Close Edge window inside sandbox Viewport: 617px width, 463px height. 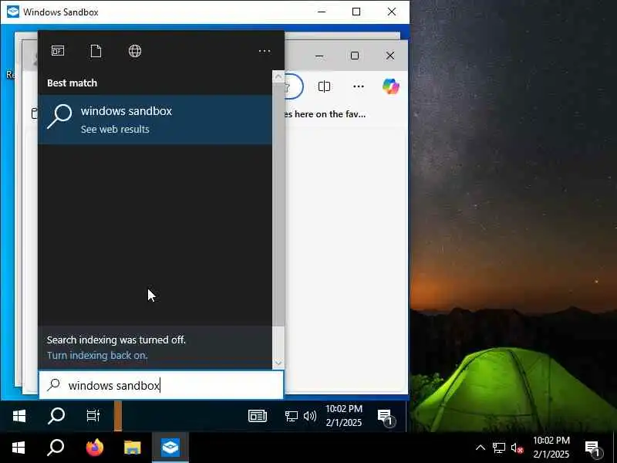(390, 56)
